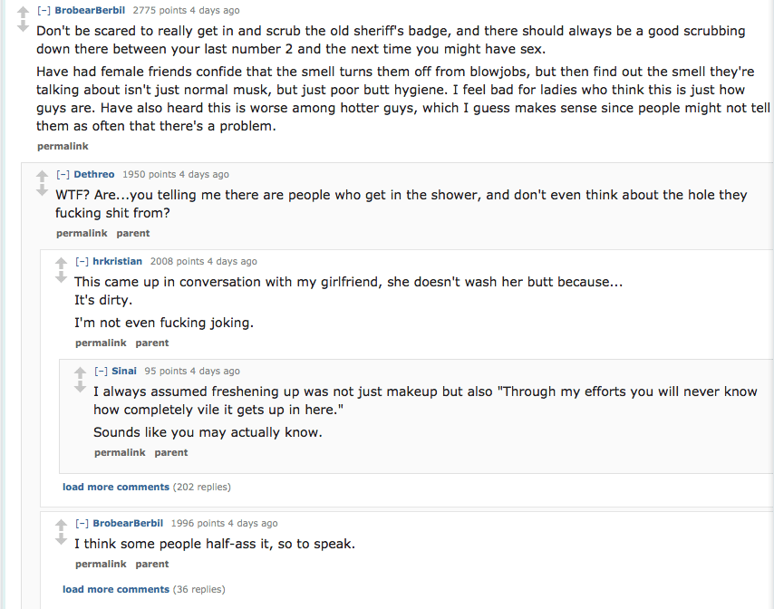This screenshot has height=609, width=774.
Task: Collapse BrobearBerbil's top-level comment thread
Action: tap(44, 11)
